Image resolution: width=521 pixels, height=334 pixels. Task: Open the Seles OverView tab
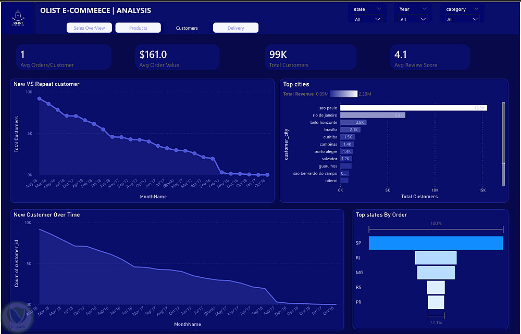tap(89, 28)
